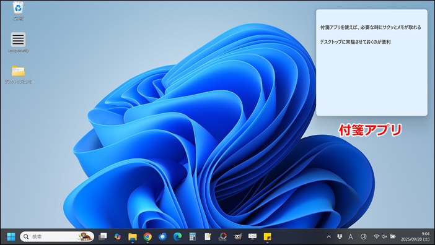
Task: Launch Copilot from the taskbar
Action: [x=118, y=236]
